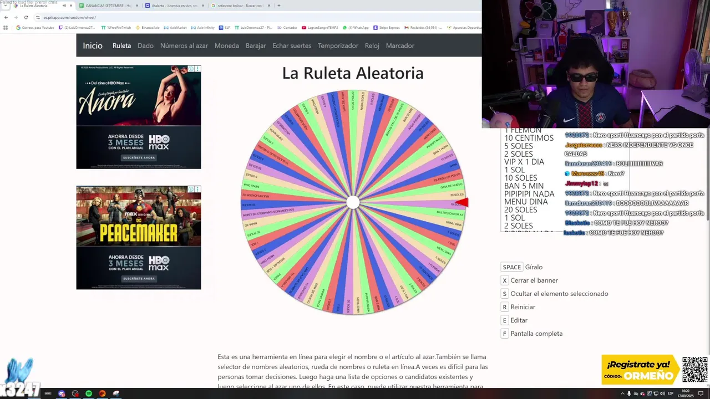
Task: Open the Correos para Youtube bookmark
Action: click(x=35, y=27)
